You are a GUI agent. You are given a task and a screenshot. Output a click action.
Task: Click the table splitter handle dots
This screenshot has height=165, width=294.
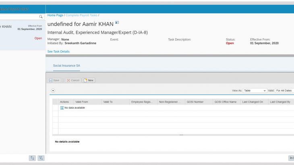pyautogui.click(x=181, y=135)
